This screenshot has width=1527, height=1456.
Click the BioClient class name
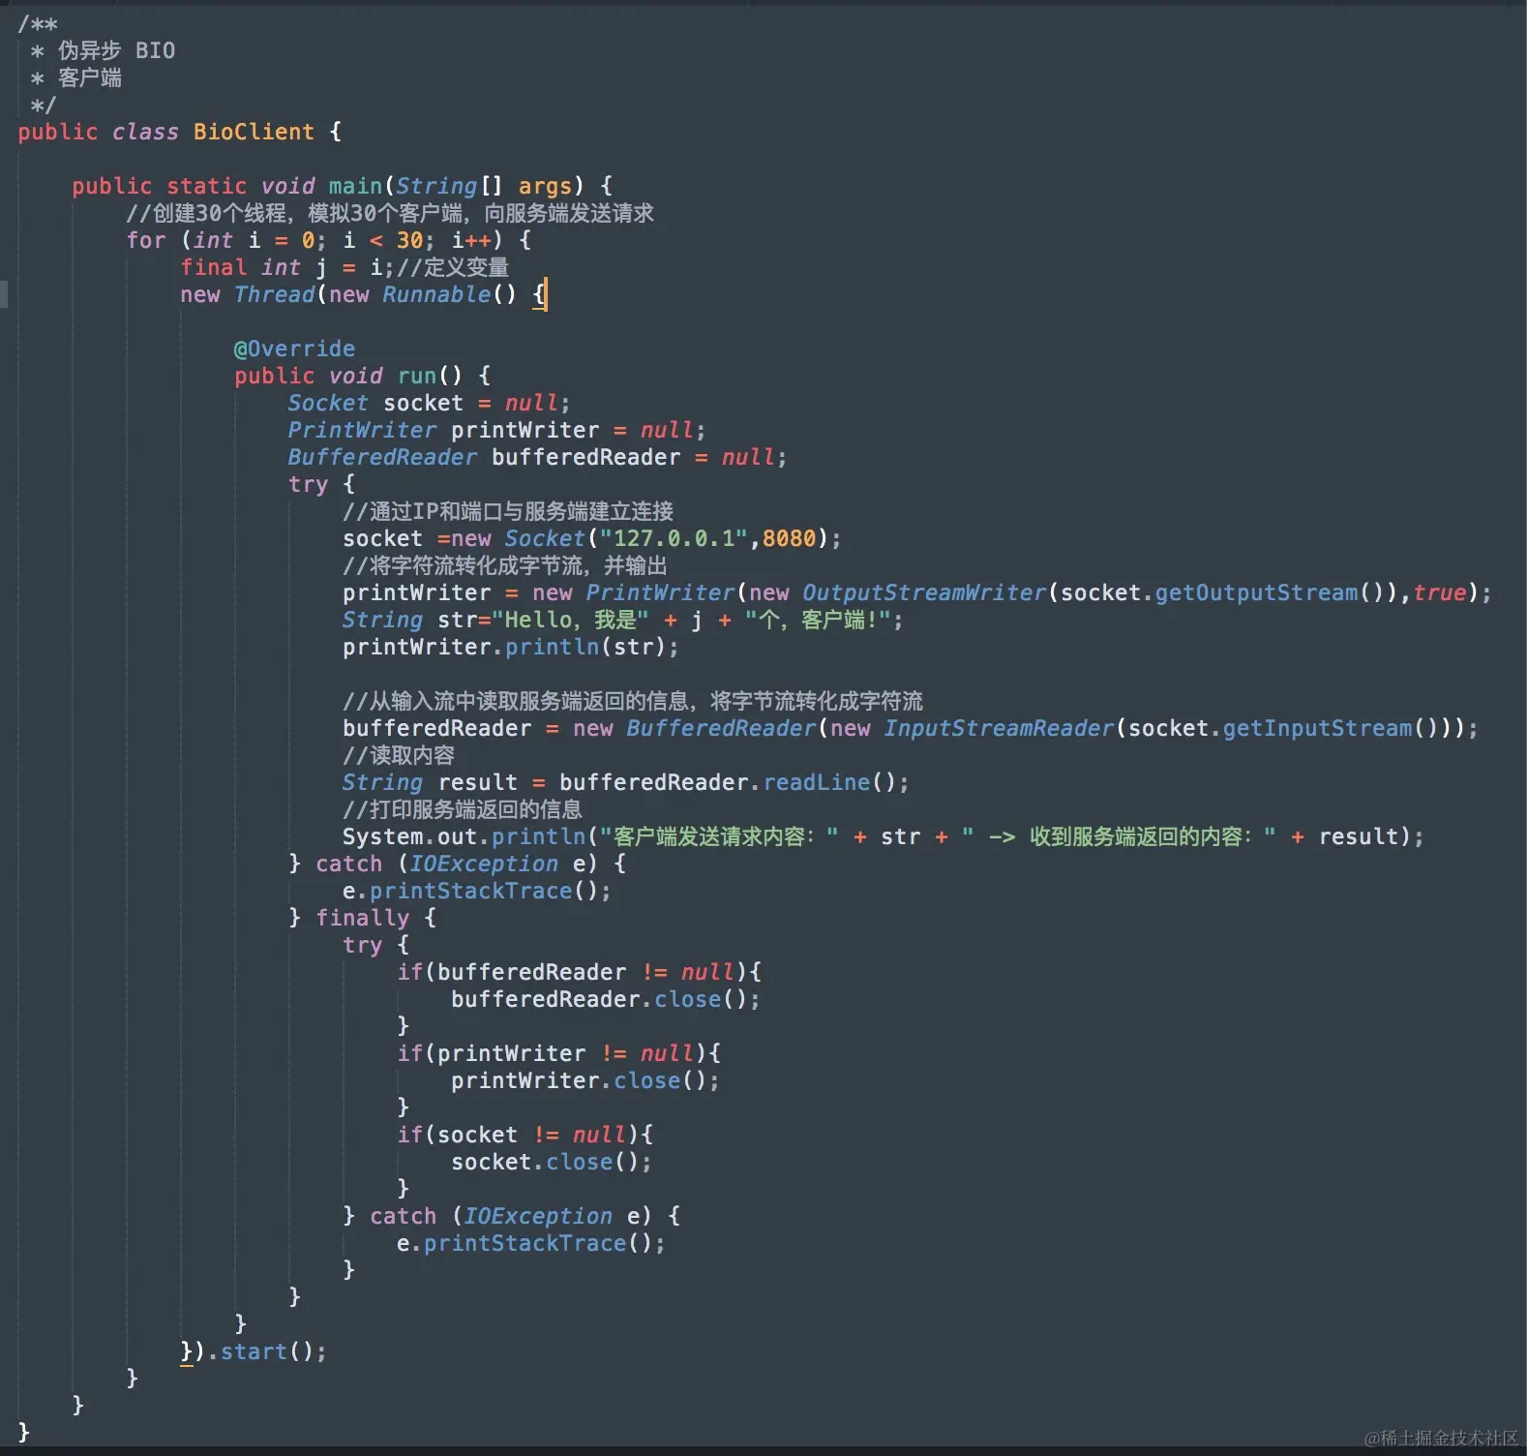coord(254,132)
